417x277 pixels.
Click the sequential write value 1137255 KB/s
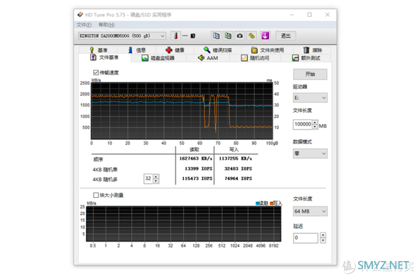pyautogui.click(x=235, y=158)
